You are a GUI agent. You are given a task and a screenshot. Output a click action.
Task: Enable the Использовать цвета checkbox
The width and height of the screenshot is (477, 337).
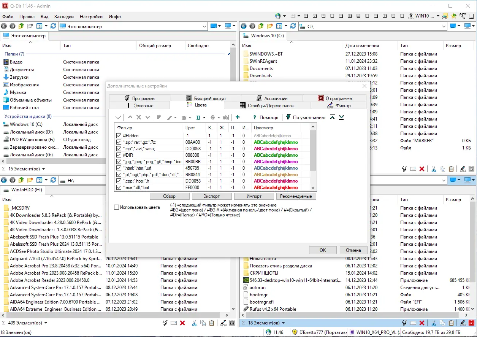(117, 207)
